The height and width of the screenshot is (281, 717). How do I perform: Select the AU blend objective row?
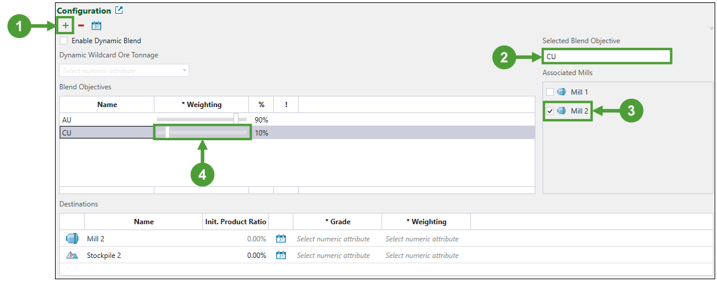(x=106, y=119)
